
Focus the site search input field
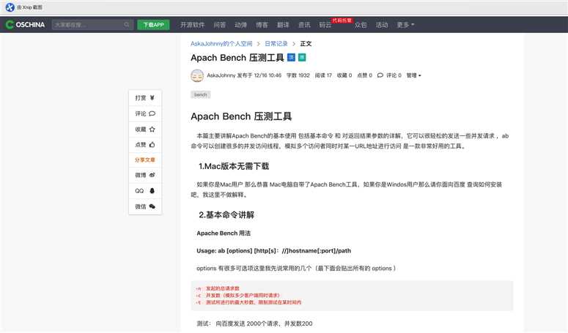(92, 25)
